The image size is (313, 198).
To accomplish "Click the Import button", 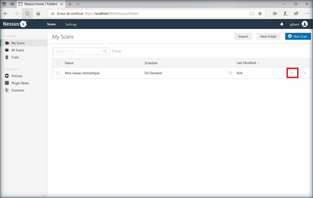I will [243, 36].
